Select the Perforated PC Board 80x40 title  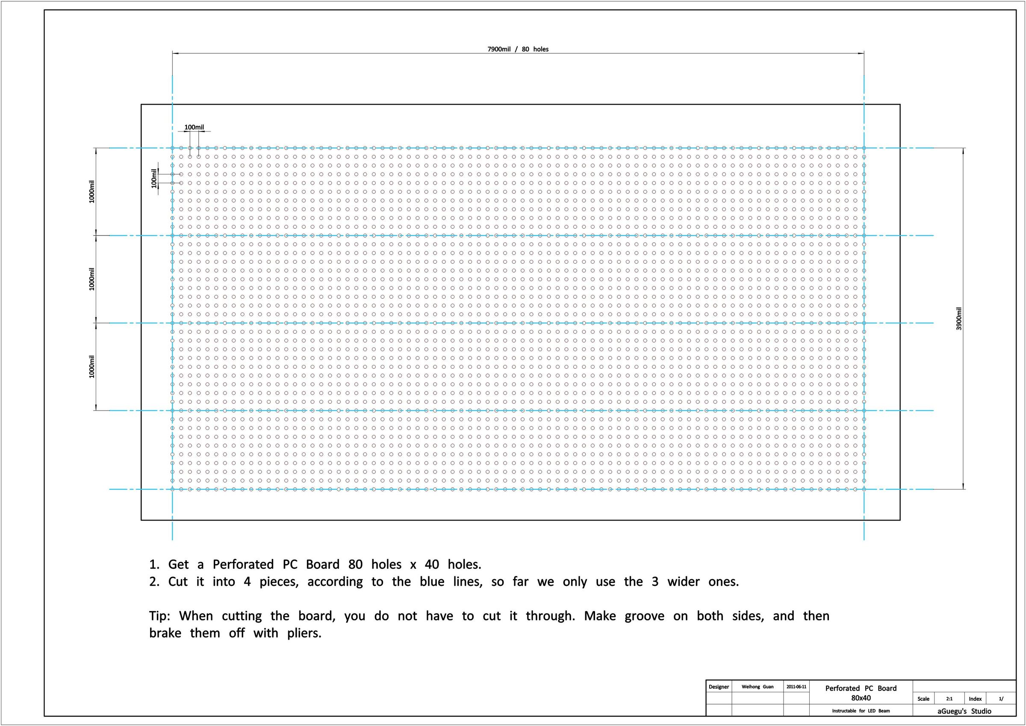click(861, 693)
